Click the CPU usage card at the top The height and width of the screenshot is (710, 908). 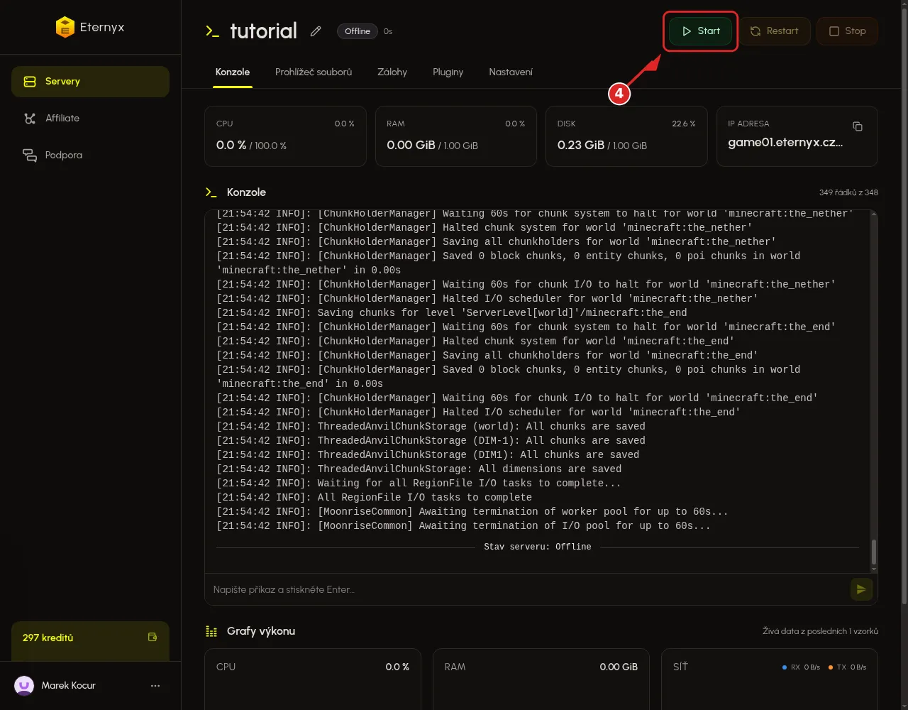tap(285, 136)
